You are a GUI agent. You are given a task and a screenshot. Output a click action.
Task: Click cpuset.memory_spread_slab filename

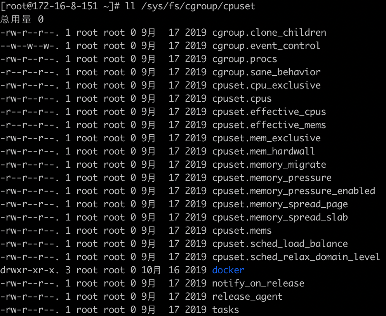280,217
